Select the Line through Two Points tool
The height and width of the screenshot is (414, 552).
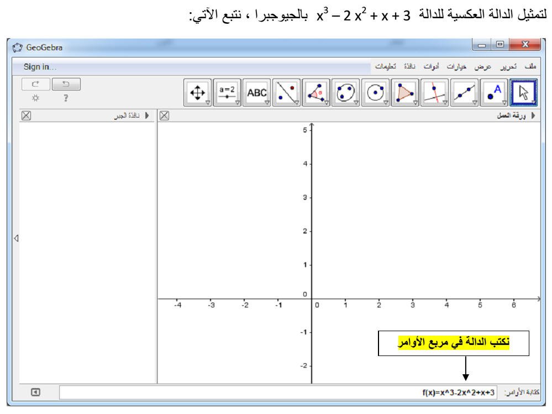464,93
